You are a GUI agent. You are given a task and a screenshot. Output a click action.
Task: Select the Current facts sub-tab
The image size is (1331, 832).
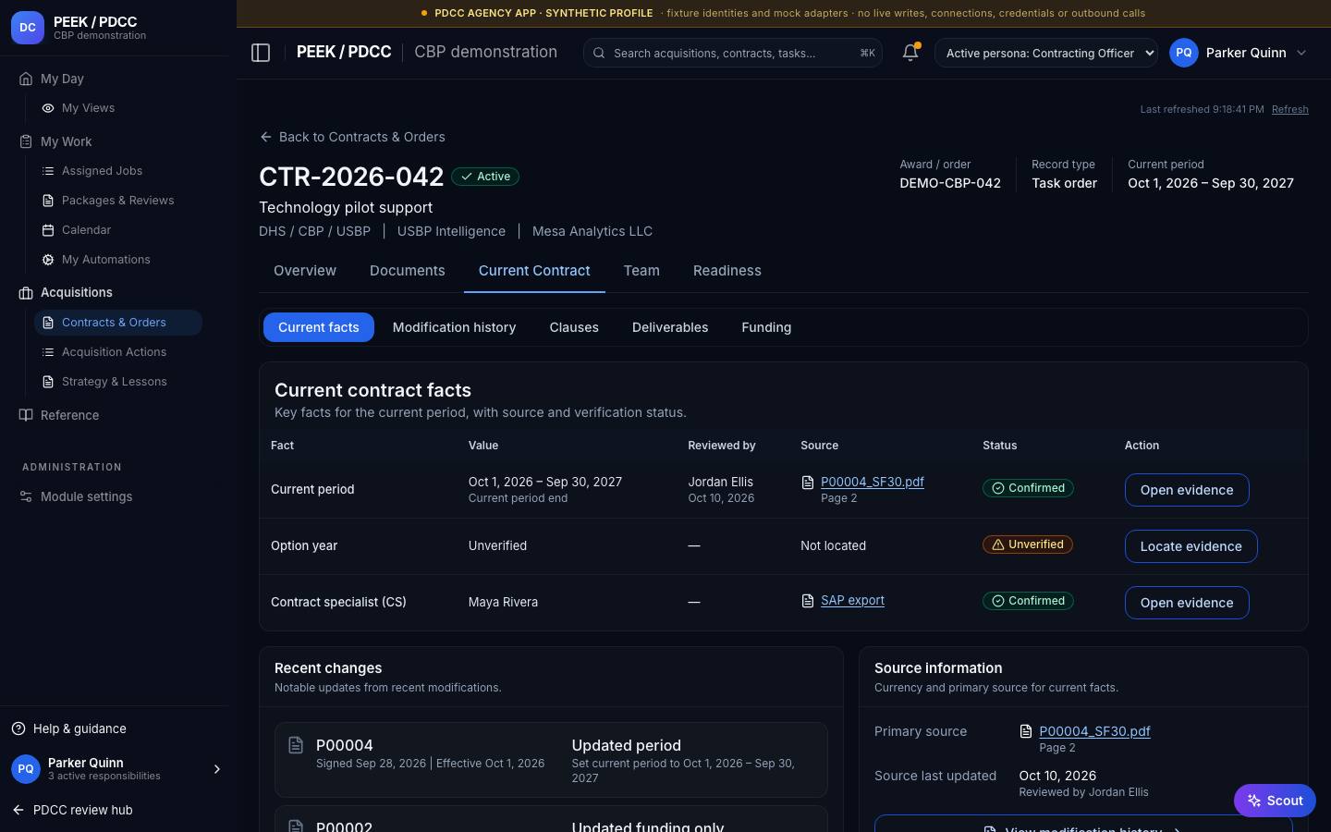[x=319, y=327]
